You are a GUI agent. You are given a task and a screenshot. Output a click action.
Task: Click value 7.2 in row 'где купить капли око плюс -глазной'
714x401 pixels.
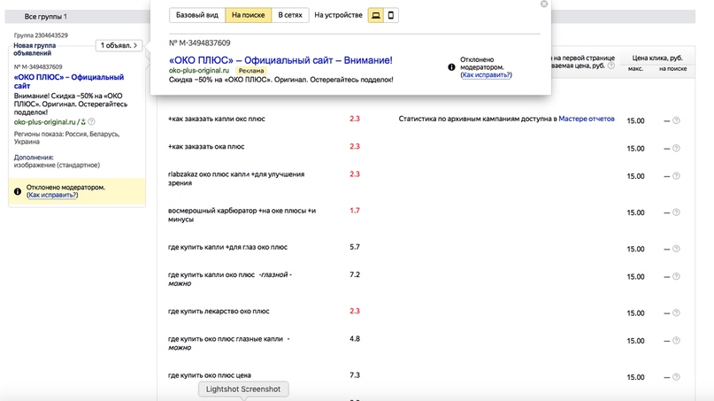coord(355,274)
